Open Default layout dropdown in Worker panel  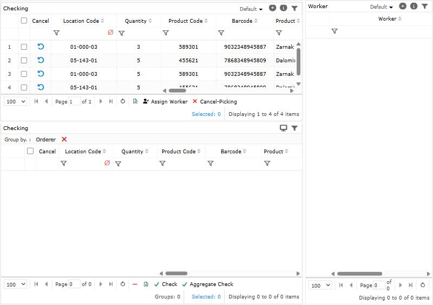click(382, 7)
